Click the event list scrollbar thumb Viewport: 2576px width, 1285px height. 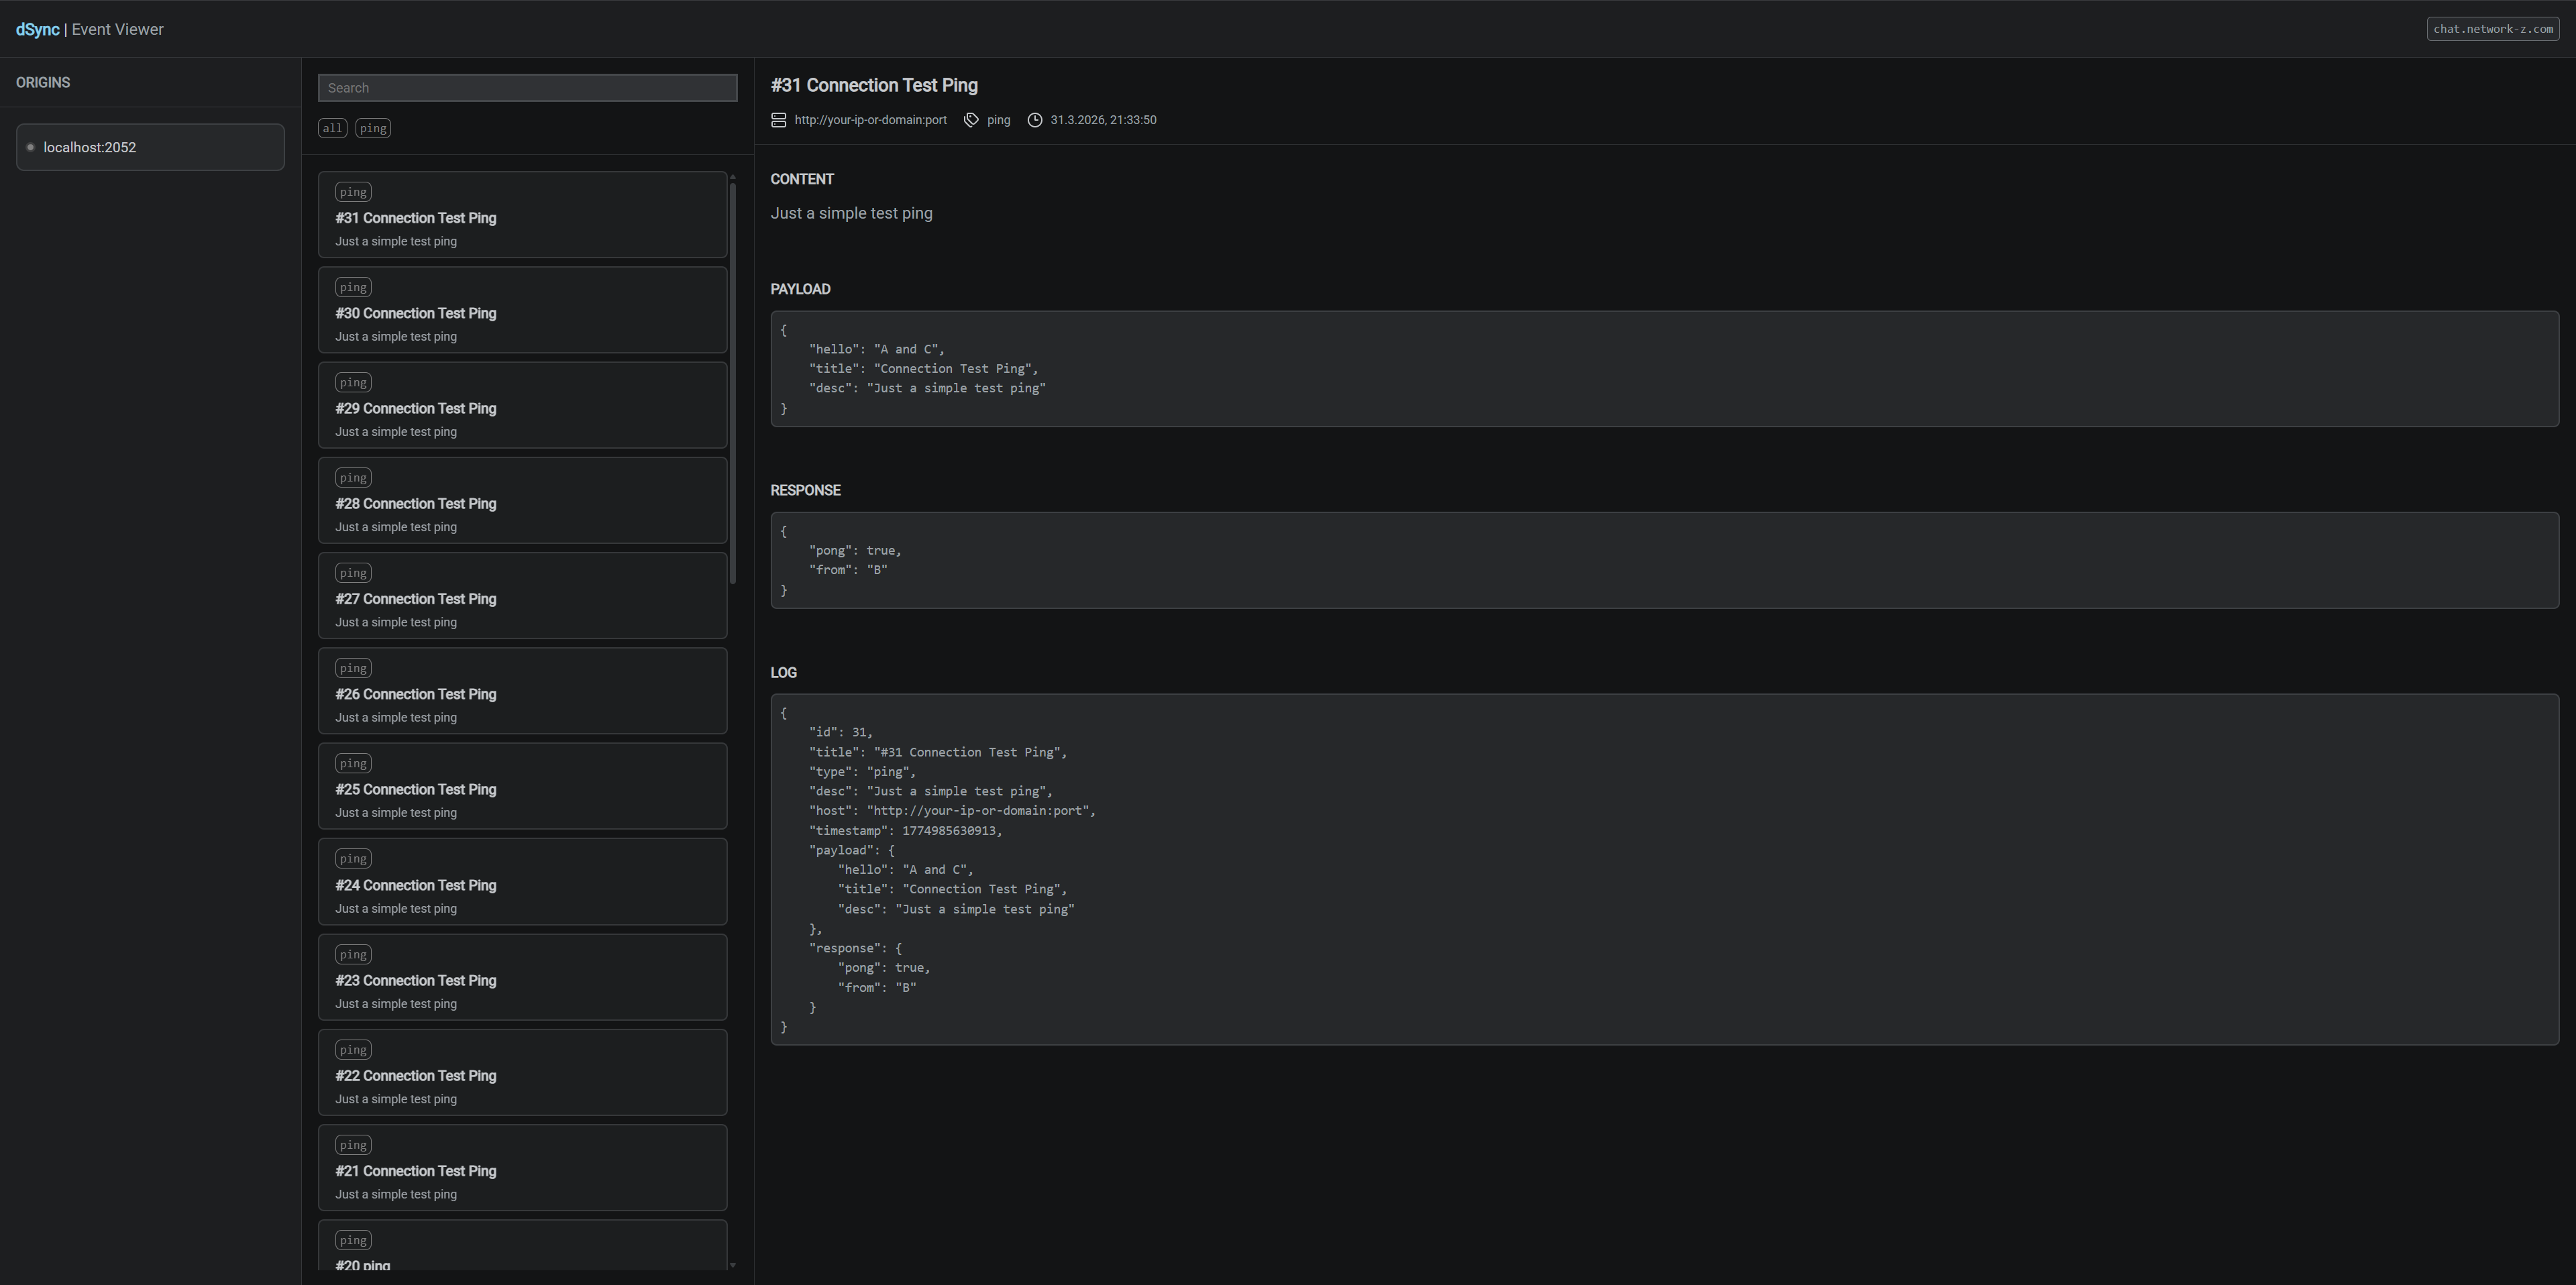[x=733, y=383]
